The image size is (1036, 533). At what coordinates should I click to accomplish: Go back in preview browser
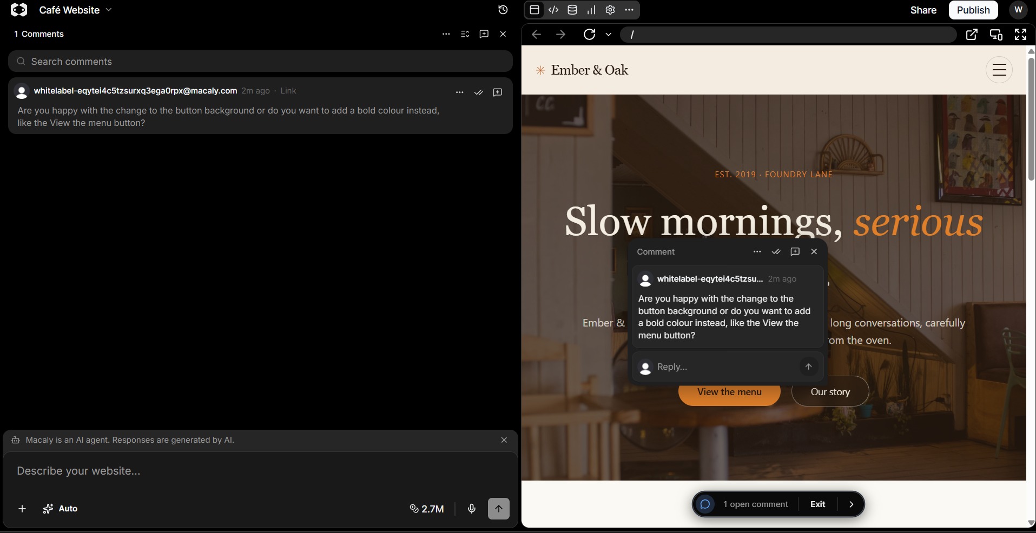coord(536,35)
